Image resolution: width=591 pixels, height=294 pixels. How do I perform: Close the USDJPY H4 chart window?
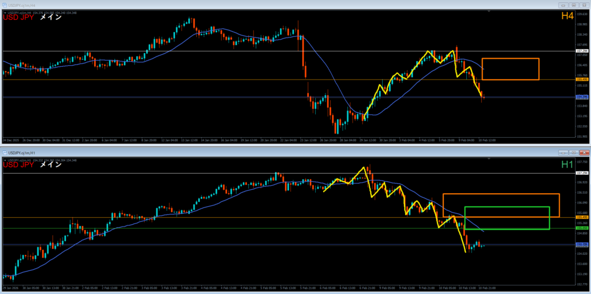[583, 5]
